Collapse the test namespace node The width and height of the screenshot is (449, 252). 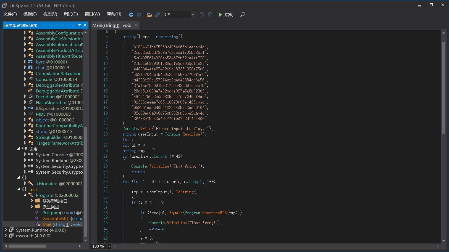click(19, 189)
